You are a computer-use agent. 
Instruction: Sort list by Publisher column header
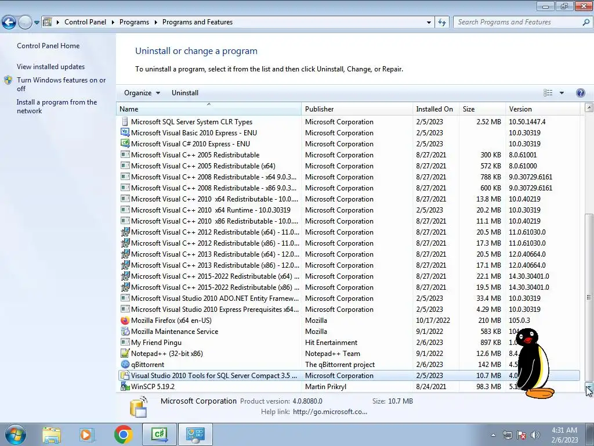point(357,109)
